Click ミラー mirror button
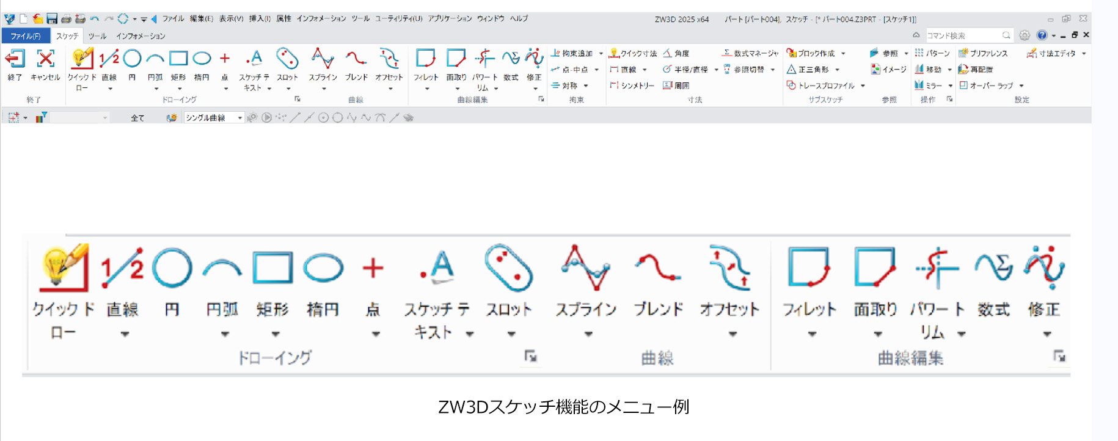 928,86
